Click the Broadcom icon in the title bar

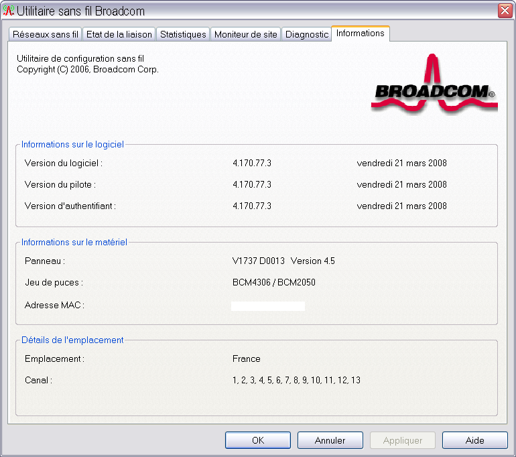(x=9, y=11)
